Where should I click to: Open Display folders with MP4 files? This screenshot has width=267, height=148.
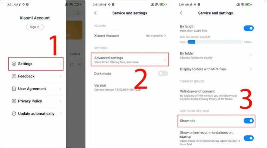click(216, 69)
